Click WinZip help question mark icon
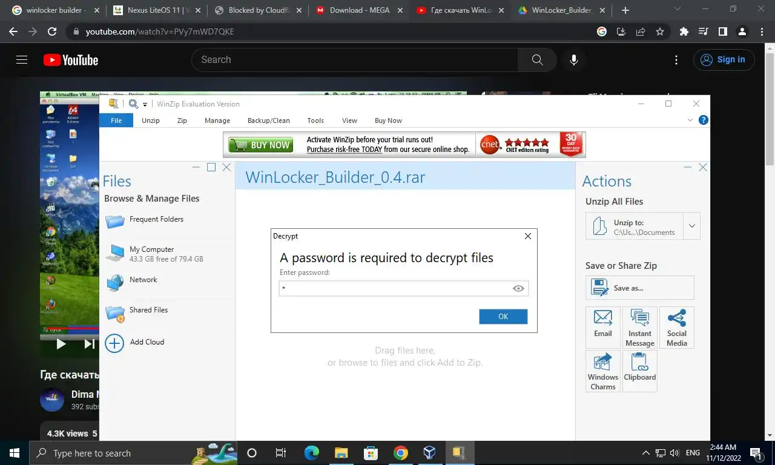 [703, 120]
